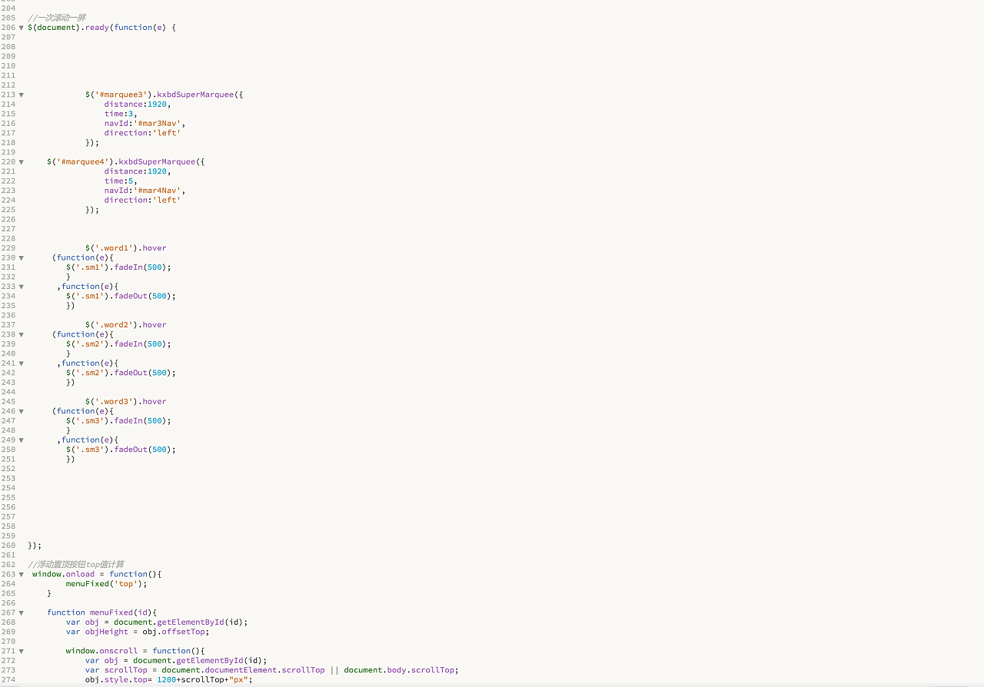Collapse window.onscroll fold at line 271
The image size is (984, 687).
click(x=21, y=652)
